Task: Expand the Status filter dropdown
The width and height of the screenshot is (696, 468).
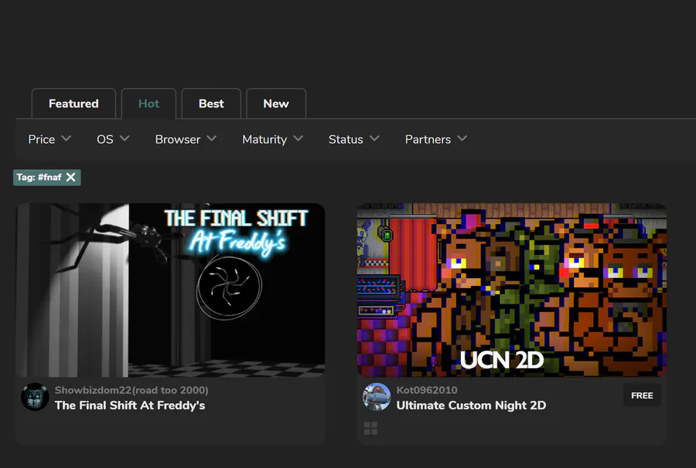Action: [x=353, y=139]
